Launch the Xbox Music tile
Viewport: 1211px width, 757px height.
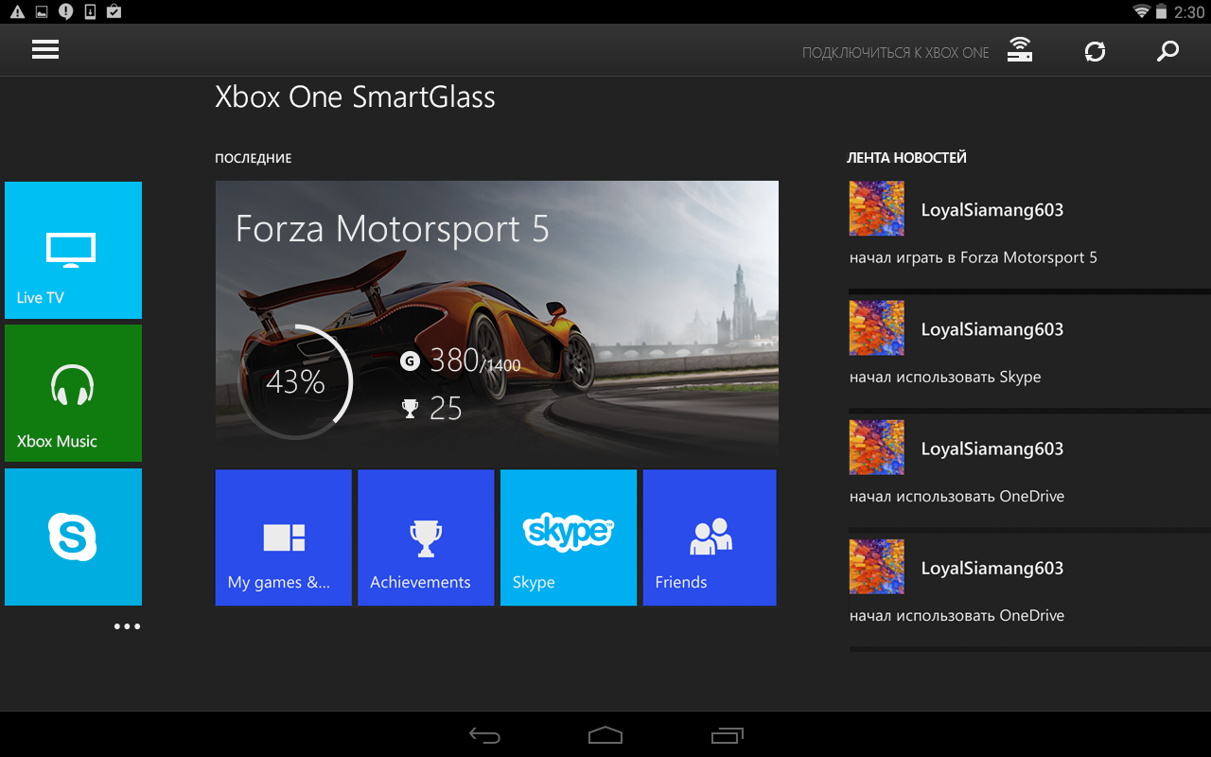pos(73,393)
